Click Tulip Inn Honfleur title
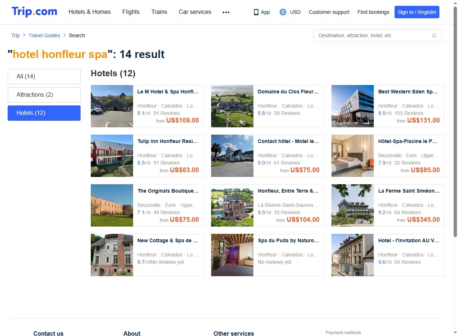This screenshot has width=458, height=336. pyautogui.click(x=168, y=142)
